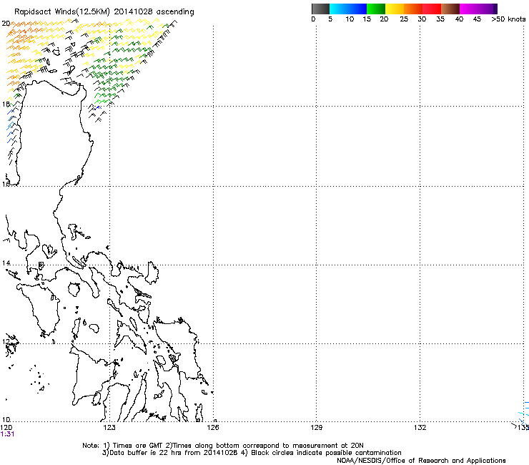Select the green 15-20 knots legend segment
This screenshot has width=529, height=465.
tap(376, 9)
